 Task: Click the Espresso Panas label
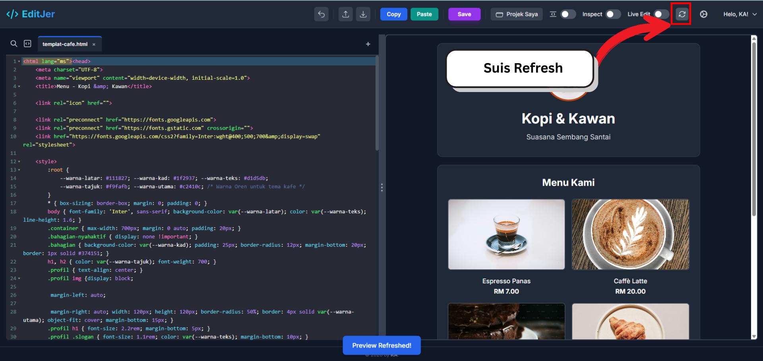(x=506, y=281)
